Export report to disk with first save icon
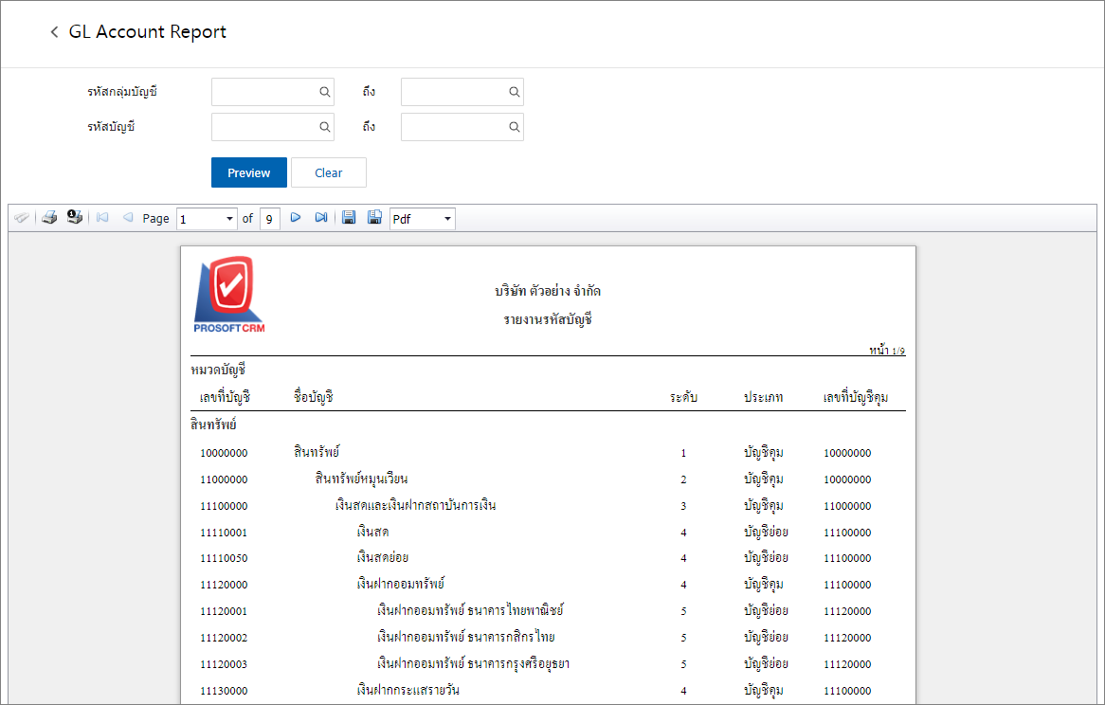Image resolution: width=1105 pixels, height=705 pixels. (348, 218)
